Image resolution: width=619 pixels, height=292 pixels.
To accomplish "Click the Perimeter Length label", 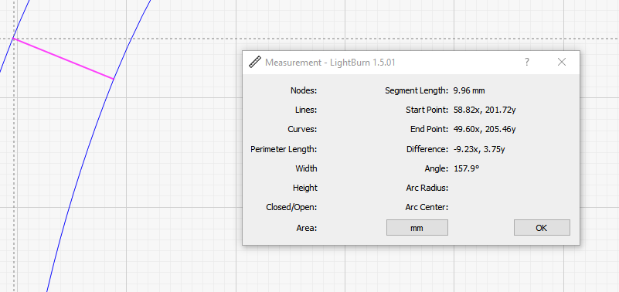I will [284, 149].
